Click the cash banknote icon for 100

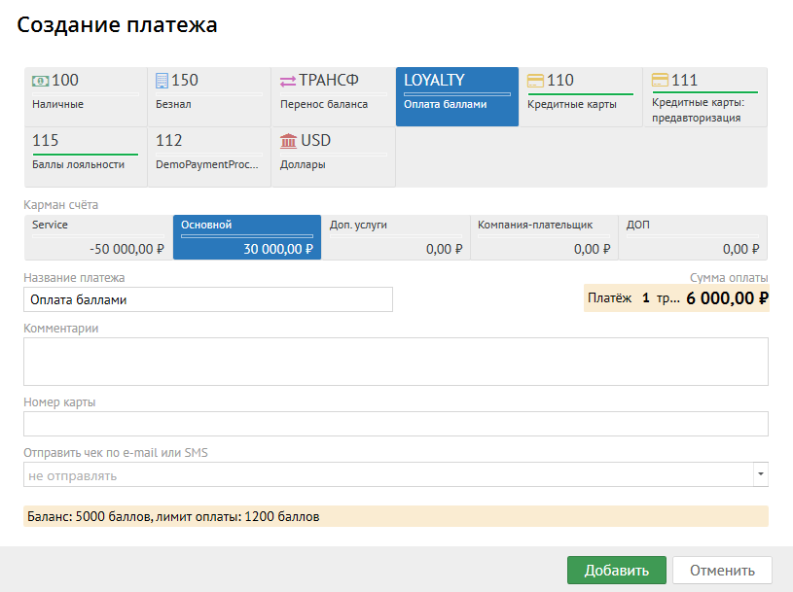point(40,81)
